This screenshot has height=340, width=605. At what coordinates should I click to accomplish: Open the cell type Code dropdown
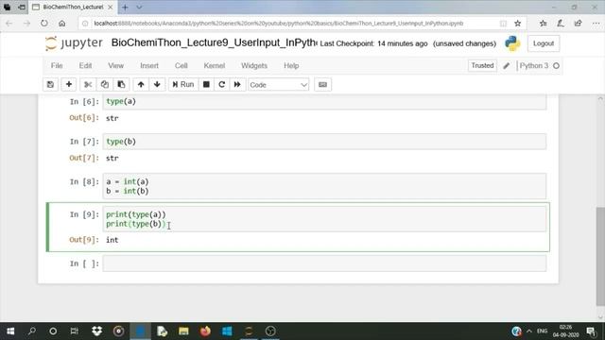[x=278, y=85]
